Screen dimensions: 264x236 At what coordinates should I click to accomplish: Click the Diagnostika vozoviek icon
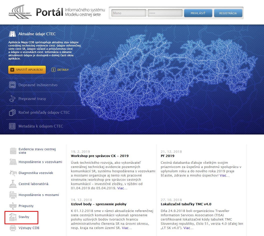tap(13, 173)
